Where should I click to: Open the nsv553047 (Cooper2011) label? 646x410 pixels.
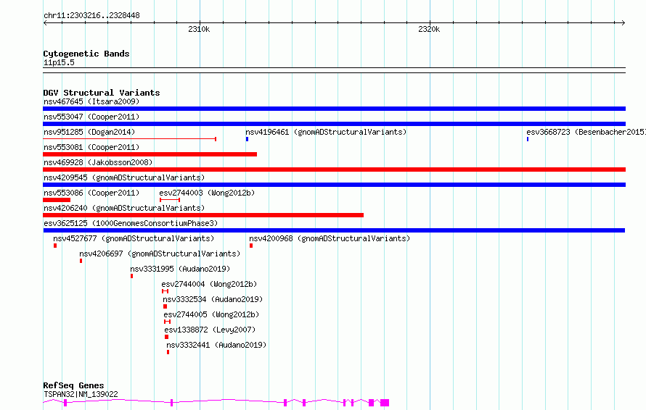[91, 117]
